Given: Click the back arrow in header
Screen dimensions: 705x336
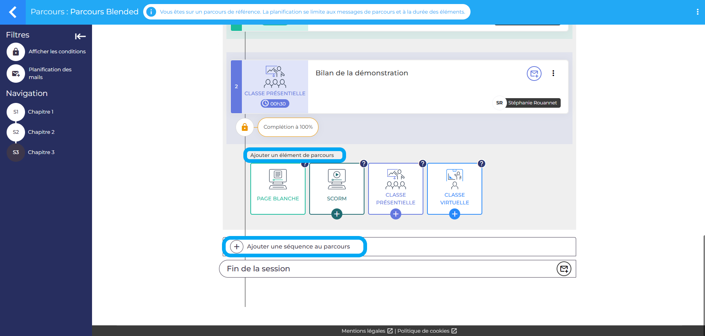Looking at the screenshot, I should tap(13, 12).
